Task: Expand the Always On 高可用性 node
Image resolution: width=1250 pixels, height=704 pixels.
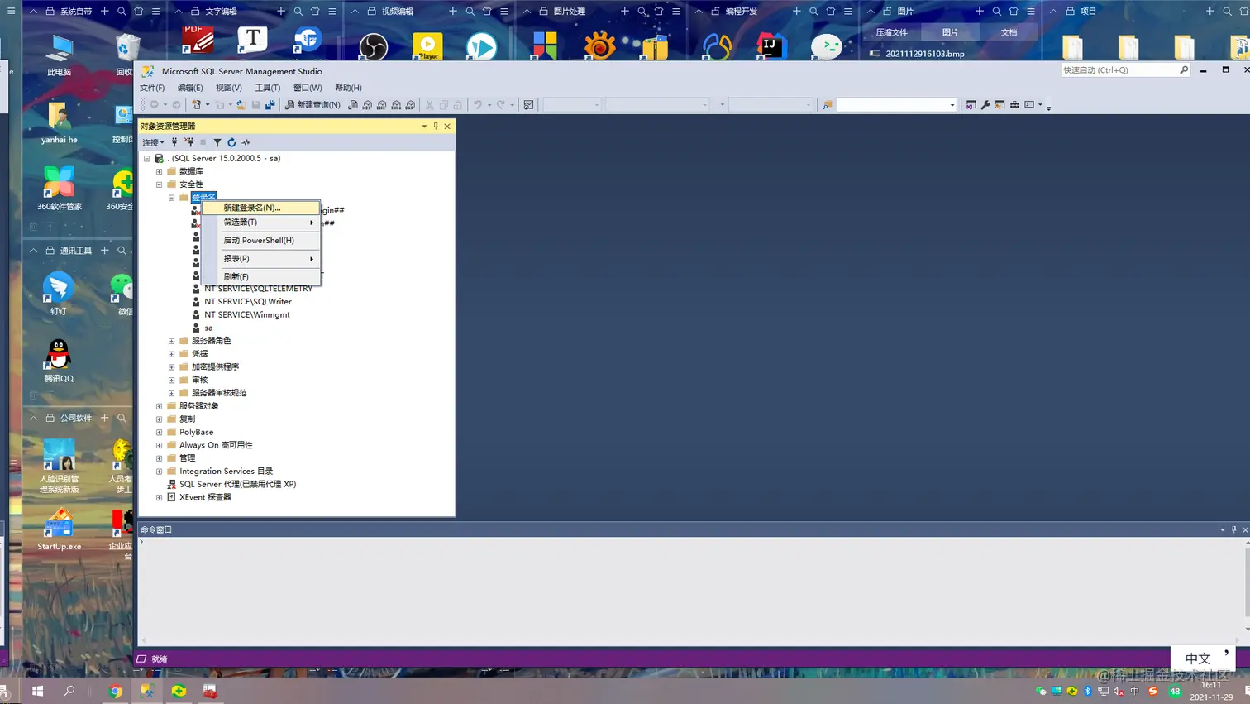Action: click(160, 445)
